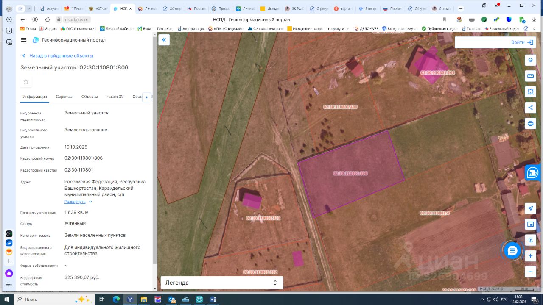Select the ruler measurement tool
The height and width of the screenshot is (305, 543).
click(x=530, y=76)
